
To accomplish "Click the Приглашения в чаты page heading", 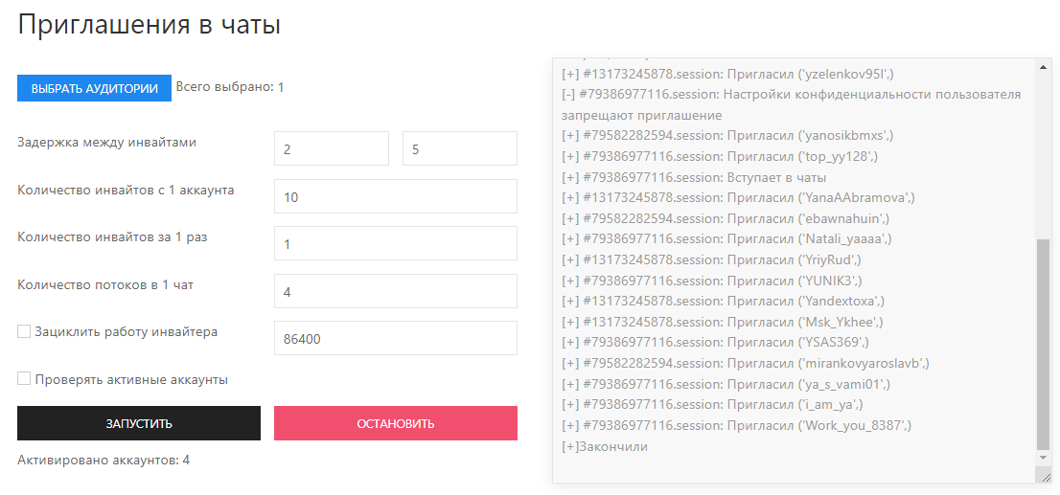I will [x=149, y=25].
